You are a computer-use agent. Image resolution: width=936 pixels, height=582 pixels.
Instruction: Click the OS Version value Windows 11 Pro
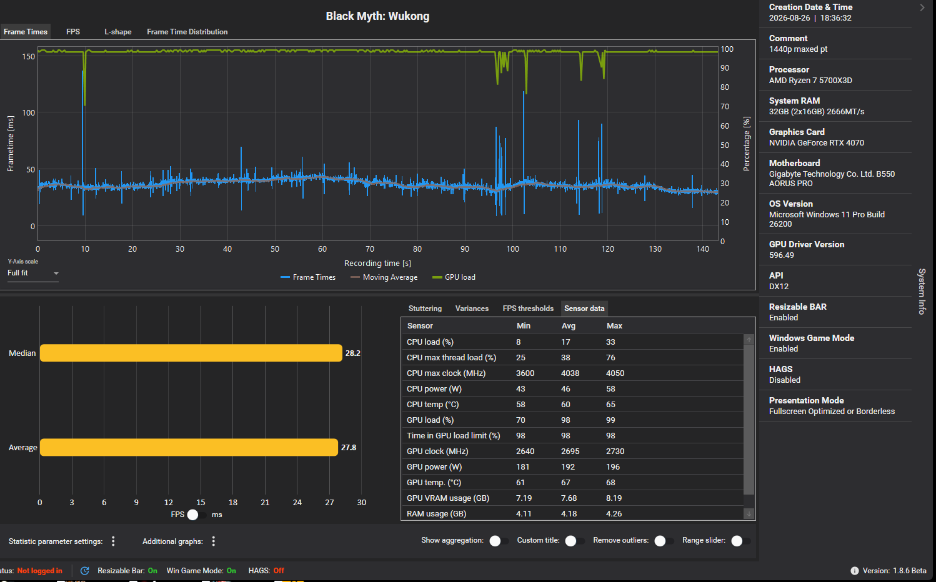click(827, 219)
